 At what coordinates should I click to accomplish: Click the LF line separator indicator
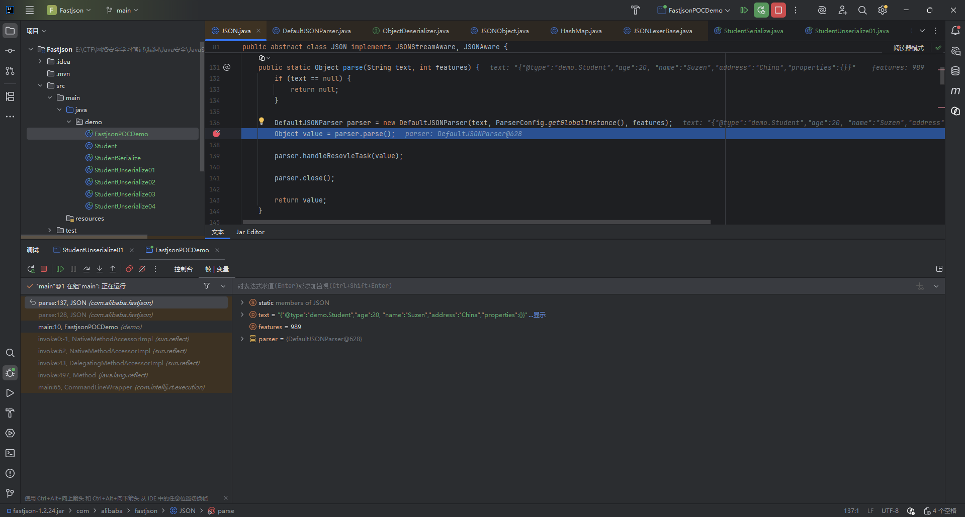coord(870,511)
